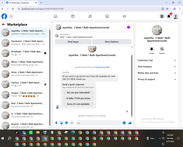
Task: Open File Explorer from the taskbar
Action: 38,132
